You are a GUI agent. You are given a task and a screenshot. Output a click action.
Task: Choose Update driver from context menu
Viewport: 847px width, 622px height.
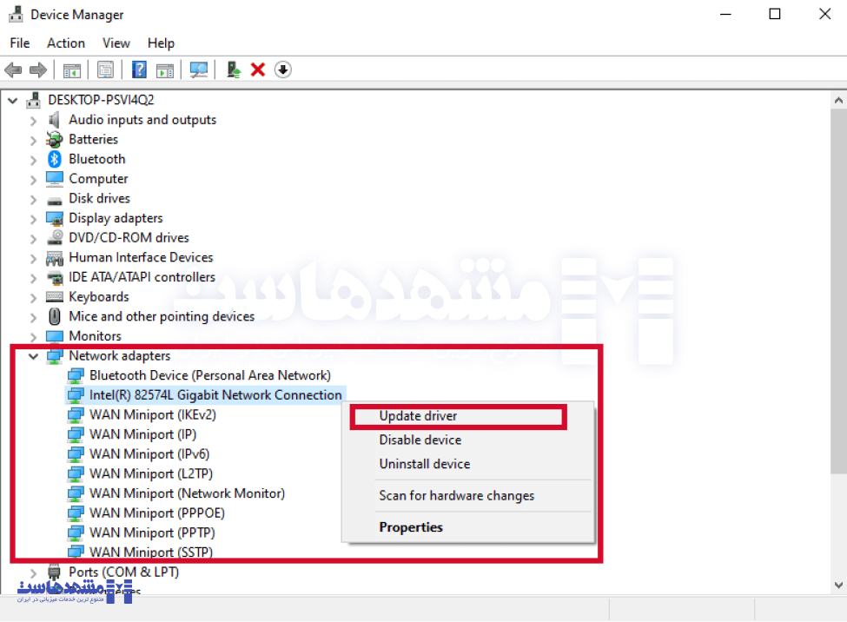click(x=418, y=416)
